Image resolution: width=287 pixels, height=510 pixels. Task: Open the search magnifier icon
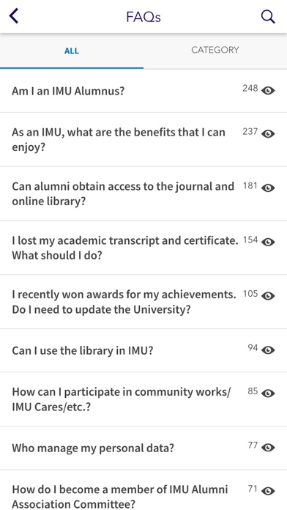(x=268, y=17)
